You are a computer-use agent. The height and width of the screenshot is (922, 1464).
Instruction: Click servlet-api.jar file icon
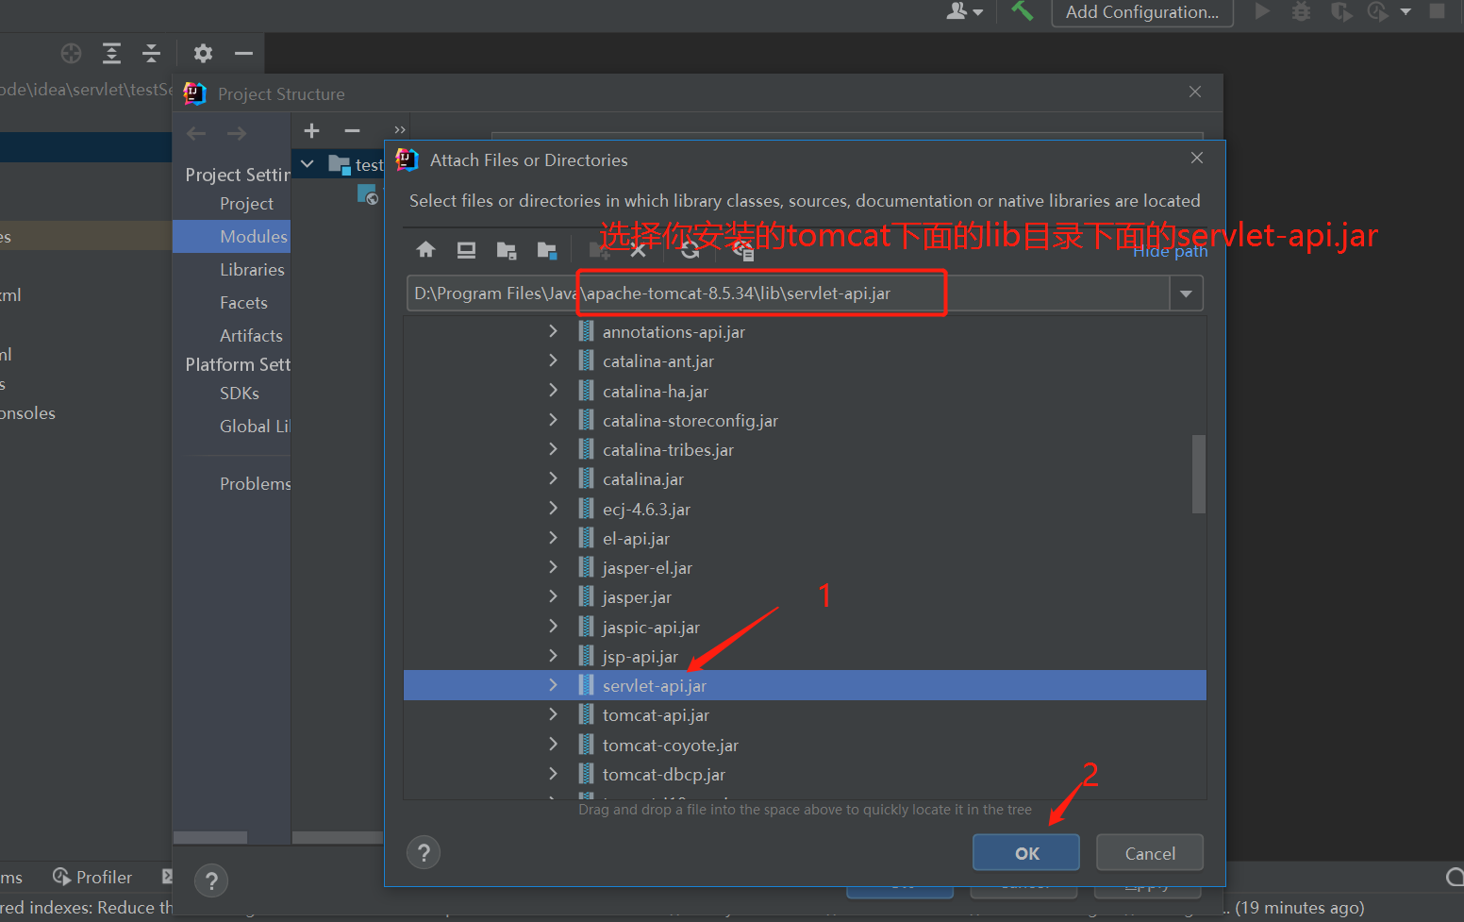click(586, 685)
